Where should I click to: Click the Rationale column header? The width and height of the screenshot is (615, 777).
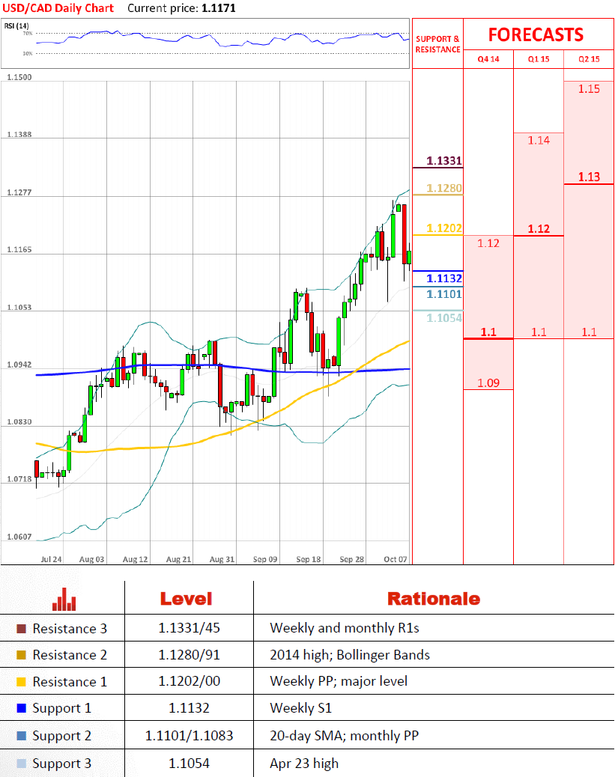click(x=434, y=599)
